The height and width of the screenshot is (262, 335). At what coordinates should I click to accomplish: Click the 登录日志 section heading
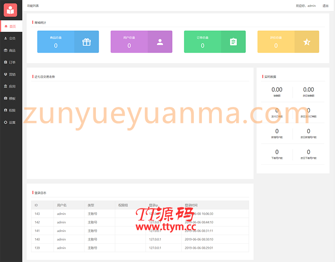[40, 193]
